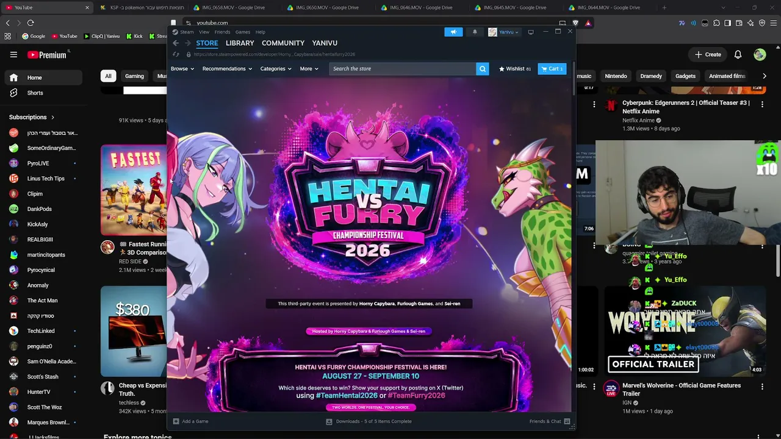This screenshot has height=439, width=781.
Task: Open YouTube hamburger guide menu
Action: tap(13, 54)
